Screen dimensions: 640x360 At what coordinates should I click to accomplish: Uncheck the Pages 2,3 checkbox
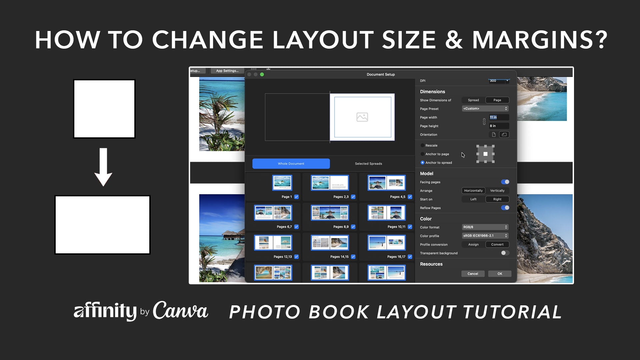click(353, 197)
